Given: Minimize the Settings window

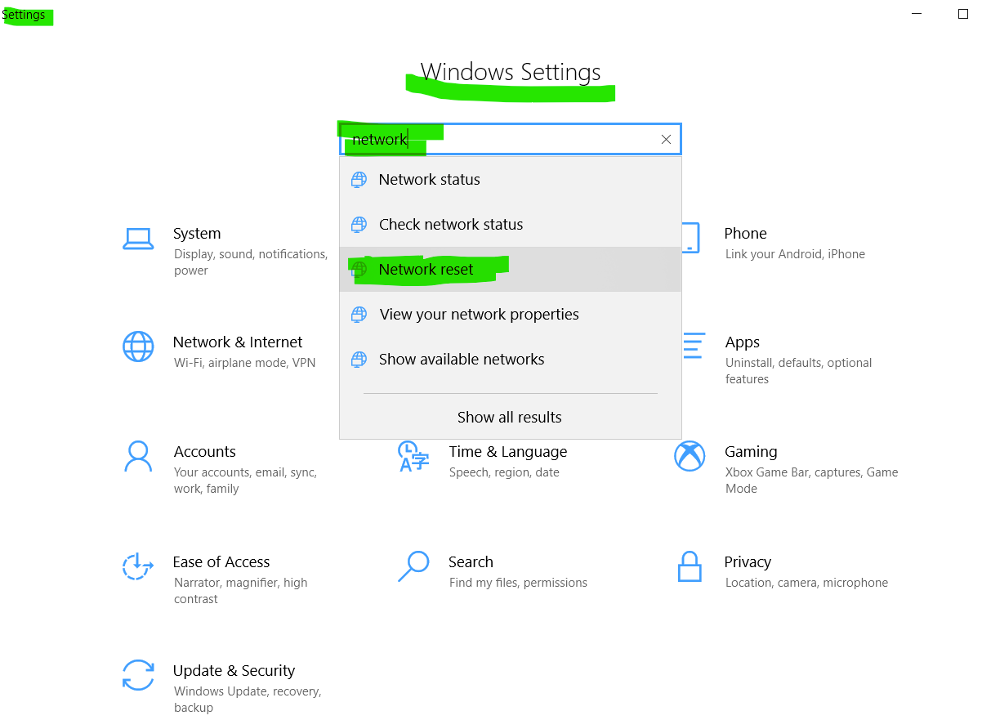Looking at the screenshot, I should point(918,14).
